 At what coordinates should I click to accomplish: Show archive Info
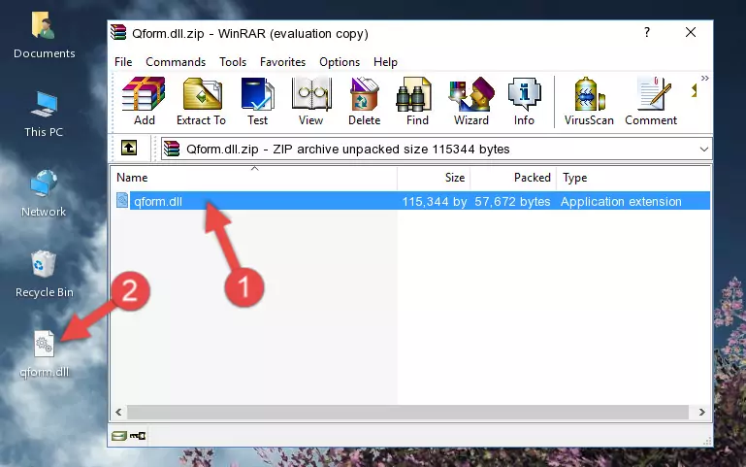pyautogui.click(x=524, y=101)
